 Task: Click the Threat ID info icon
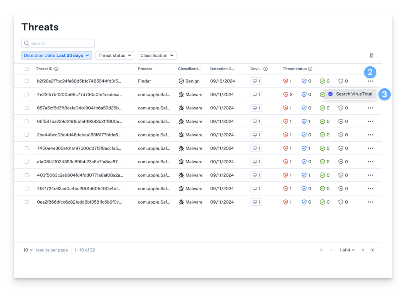tap(56, 69)
